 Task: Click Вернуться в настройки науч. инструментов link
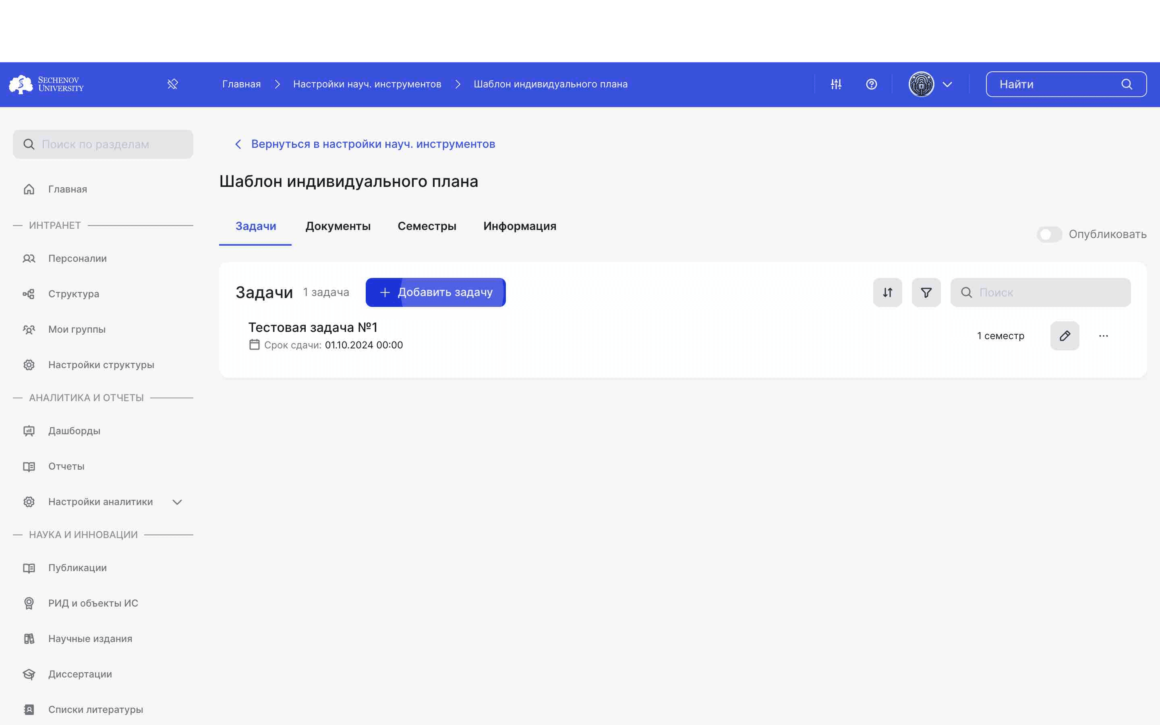[x=365, y=144]
